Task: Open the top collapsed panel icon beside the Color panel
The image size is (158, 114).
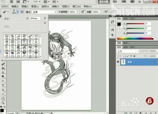Action: pyautogui.click(x=112, y=22)
